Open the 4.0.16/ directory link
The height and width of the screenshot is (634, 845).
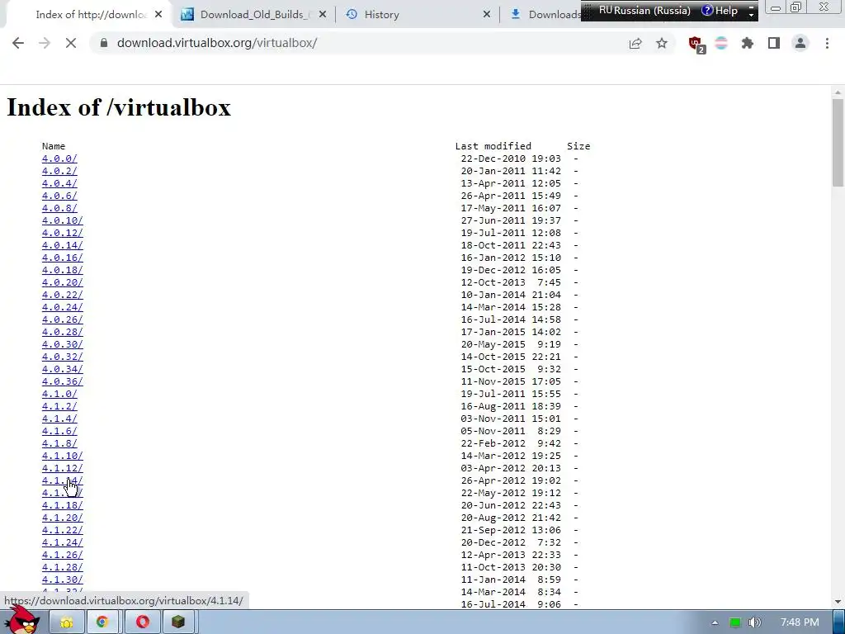[63, 258]
